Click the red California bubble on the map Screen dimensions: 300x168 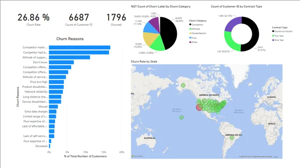tap(199, 107)
